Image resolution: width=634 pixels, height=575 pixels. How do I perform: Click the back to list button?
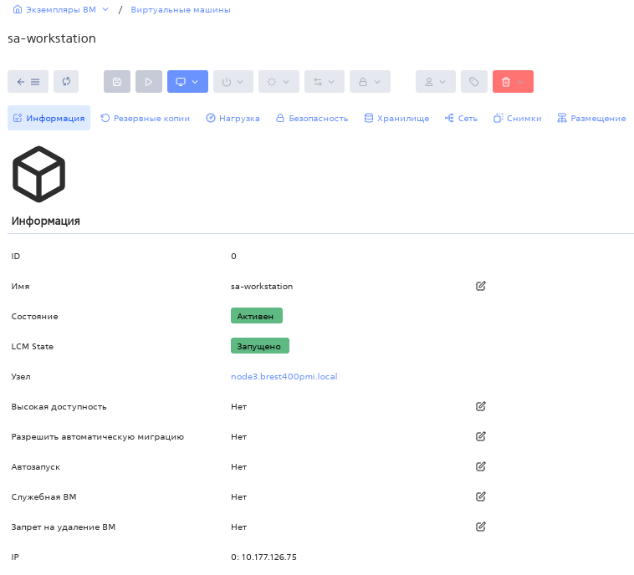(28, 82)
